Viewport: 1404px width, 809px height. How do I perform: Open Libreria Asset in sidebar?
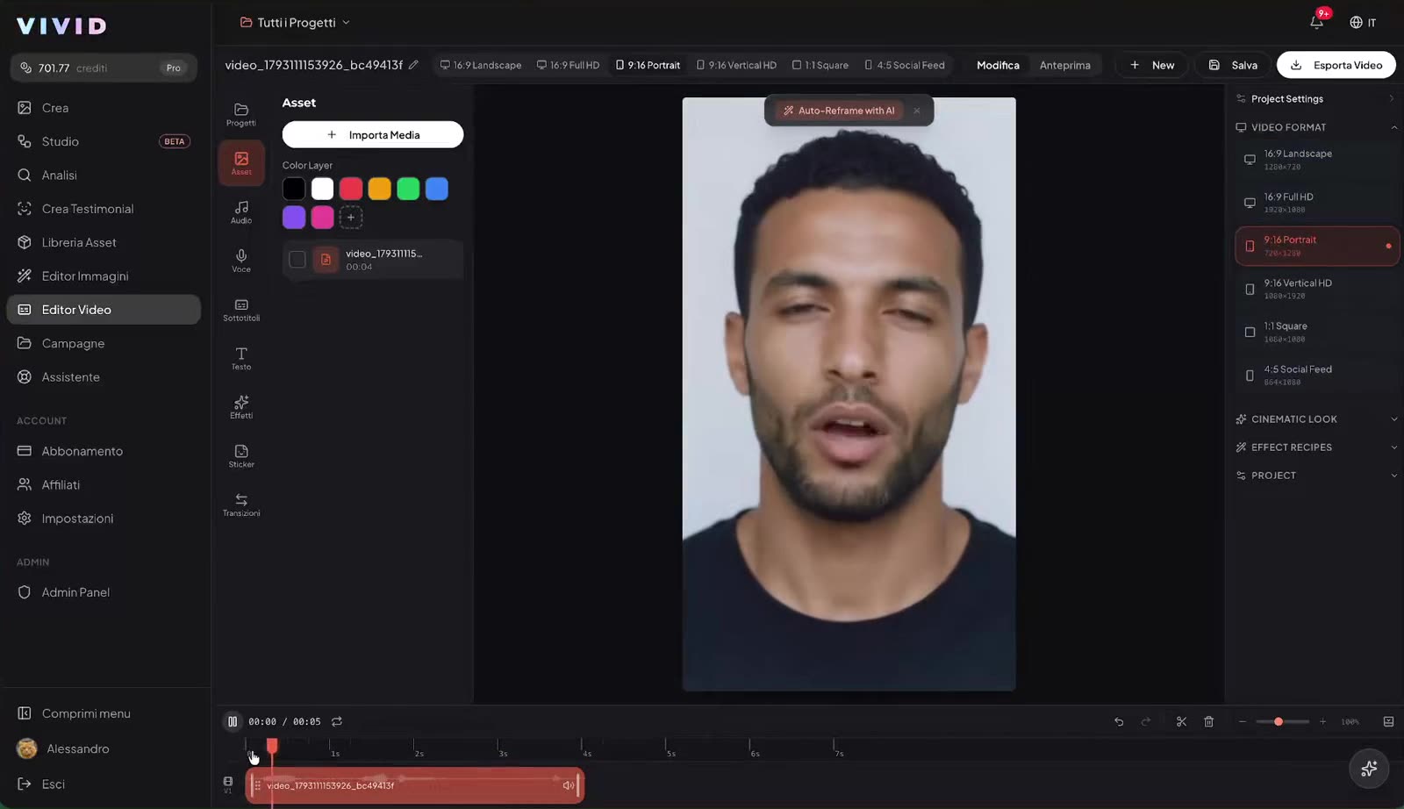point(104,242)
